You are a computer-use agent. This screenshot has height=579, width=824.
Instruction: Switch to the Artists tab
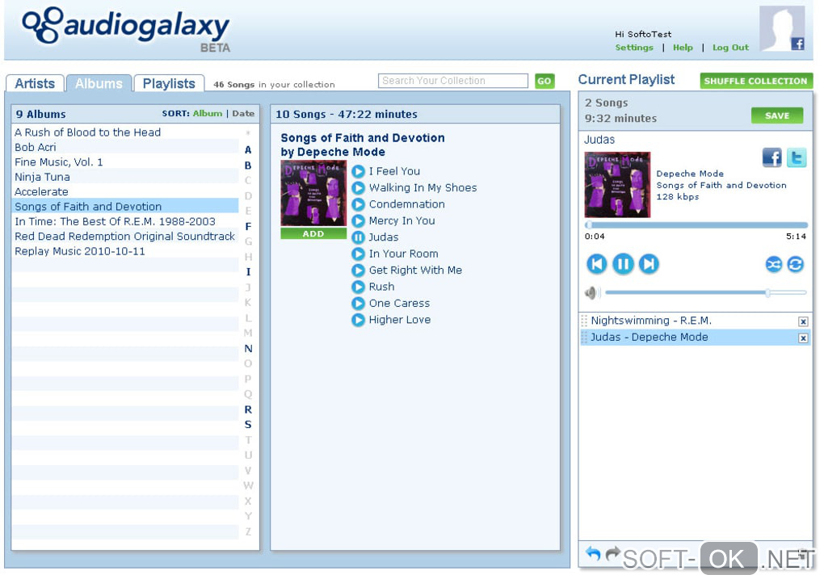point(35,83)
